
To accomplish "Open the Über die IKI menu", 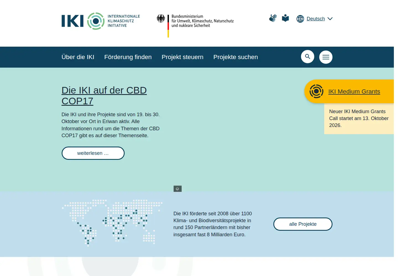I will click(x=78, y=57).
